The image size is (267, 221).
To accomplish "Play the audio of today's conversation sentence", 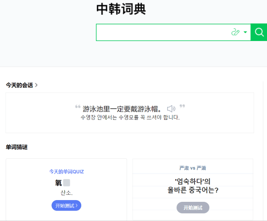I will point(171,109).
